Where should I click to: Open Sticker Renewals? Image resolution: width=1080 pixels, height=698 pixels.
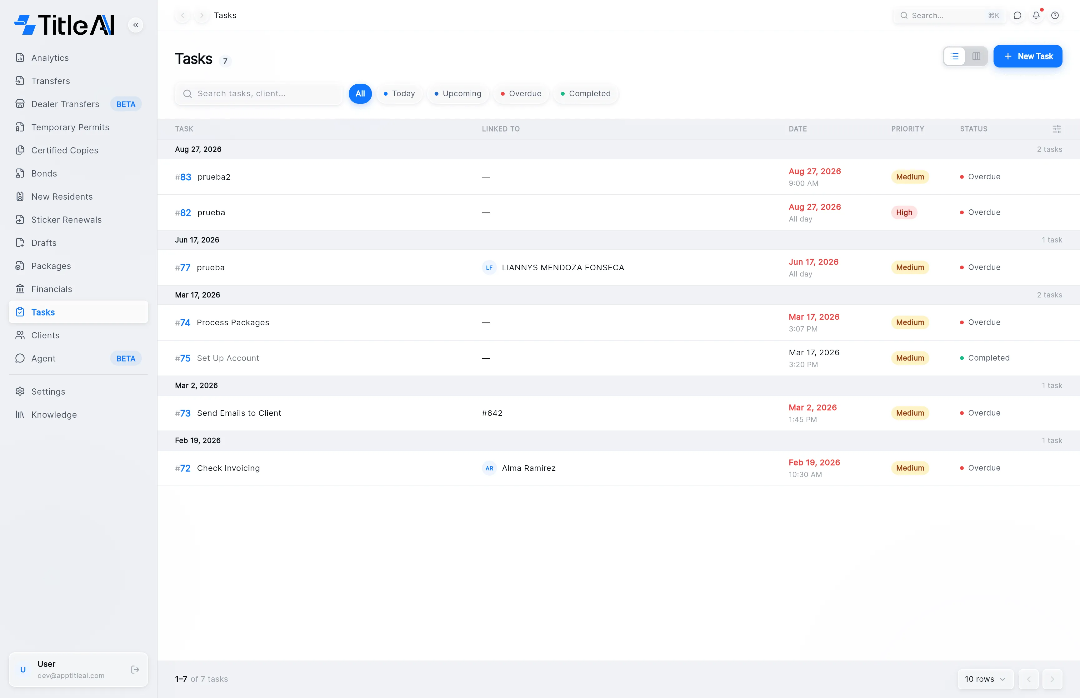pos(78,220)
